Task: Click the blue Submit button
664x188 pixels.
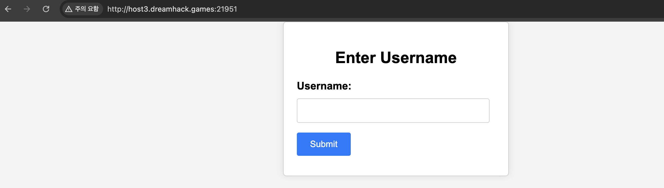Action: pyautogui.click(x=324, y=144)
